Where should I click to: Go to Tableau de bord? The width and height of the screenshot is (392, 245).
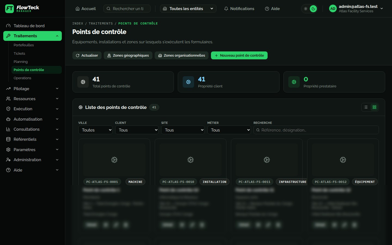pos(32,26)
